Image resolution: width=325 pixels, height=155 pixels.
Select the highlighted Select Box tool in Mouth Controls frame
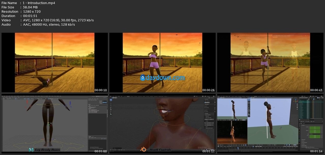point(111,100)
